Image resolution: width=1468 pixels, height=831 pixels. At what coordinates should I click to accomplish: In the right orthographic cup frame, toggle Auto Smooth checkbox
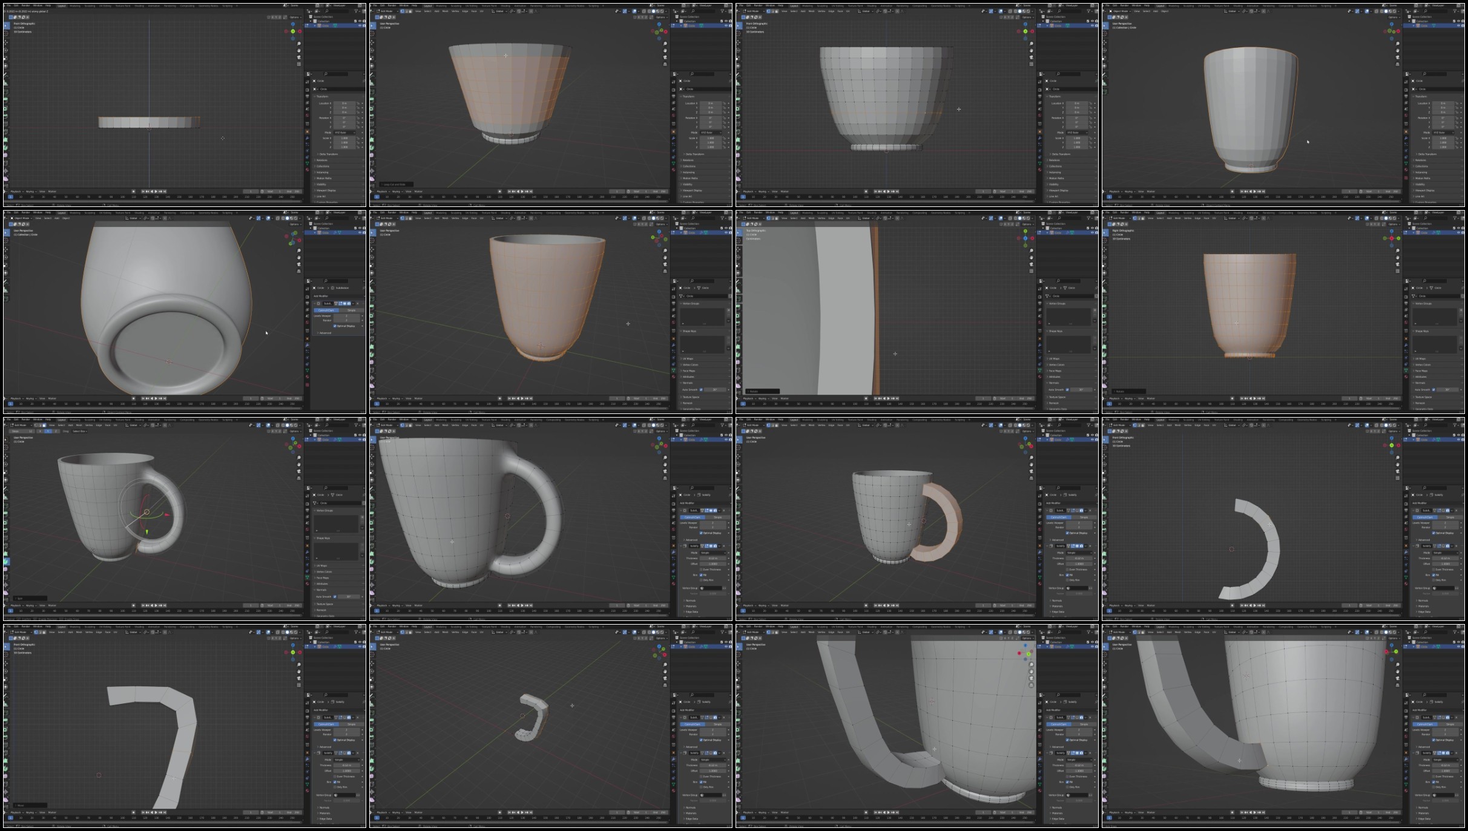click(x=1433, y=390)
